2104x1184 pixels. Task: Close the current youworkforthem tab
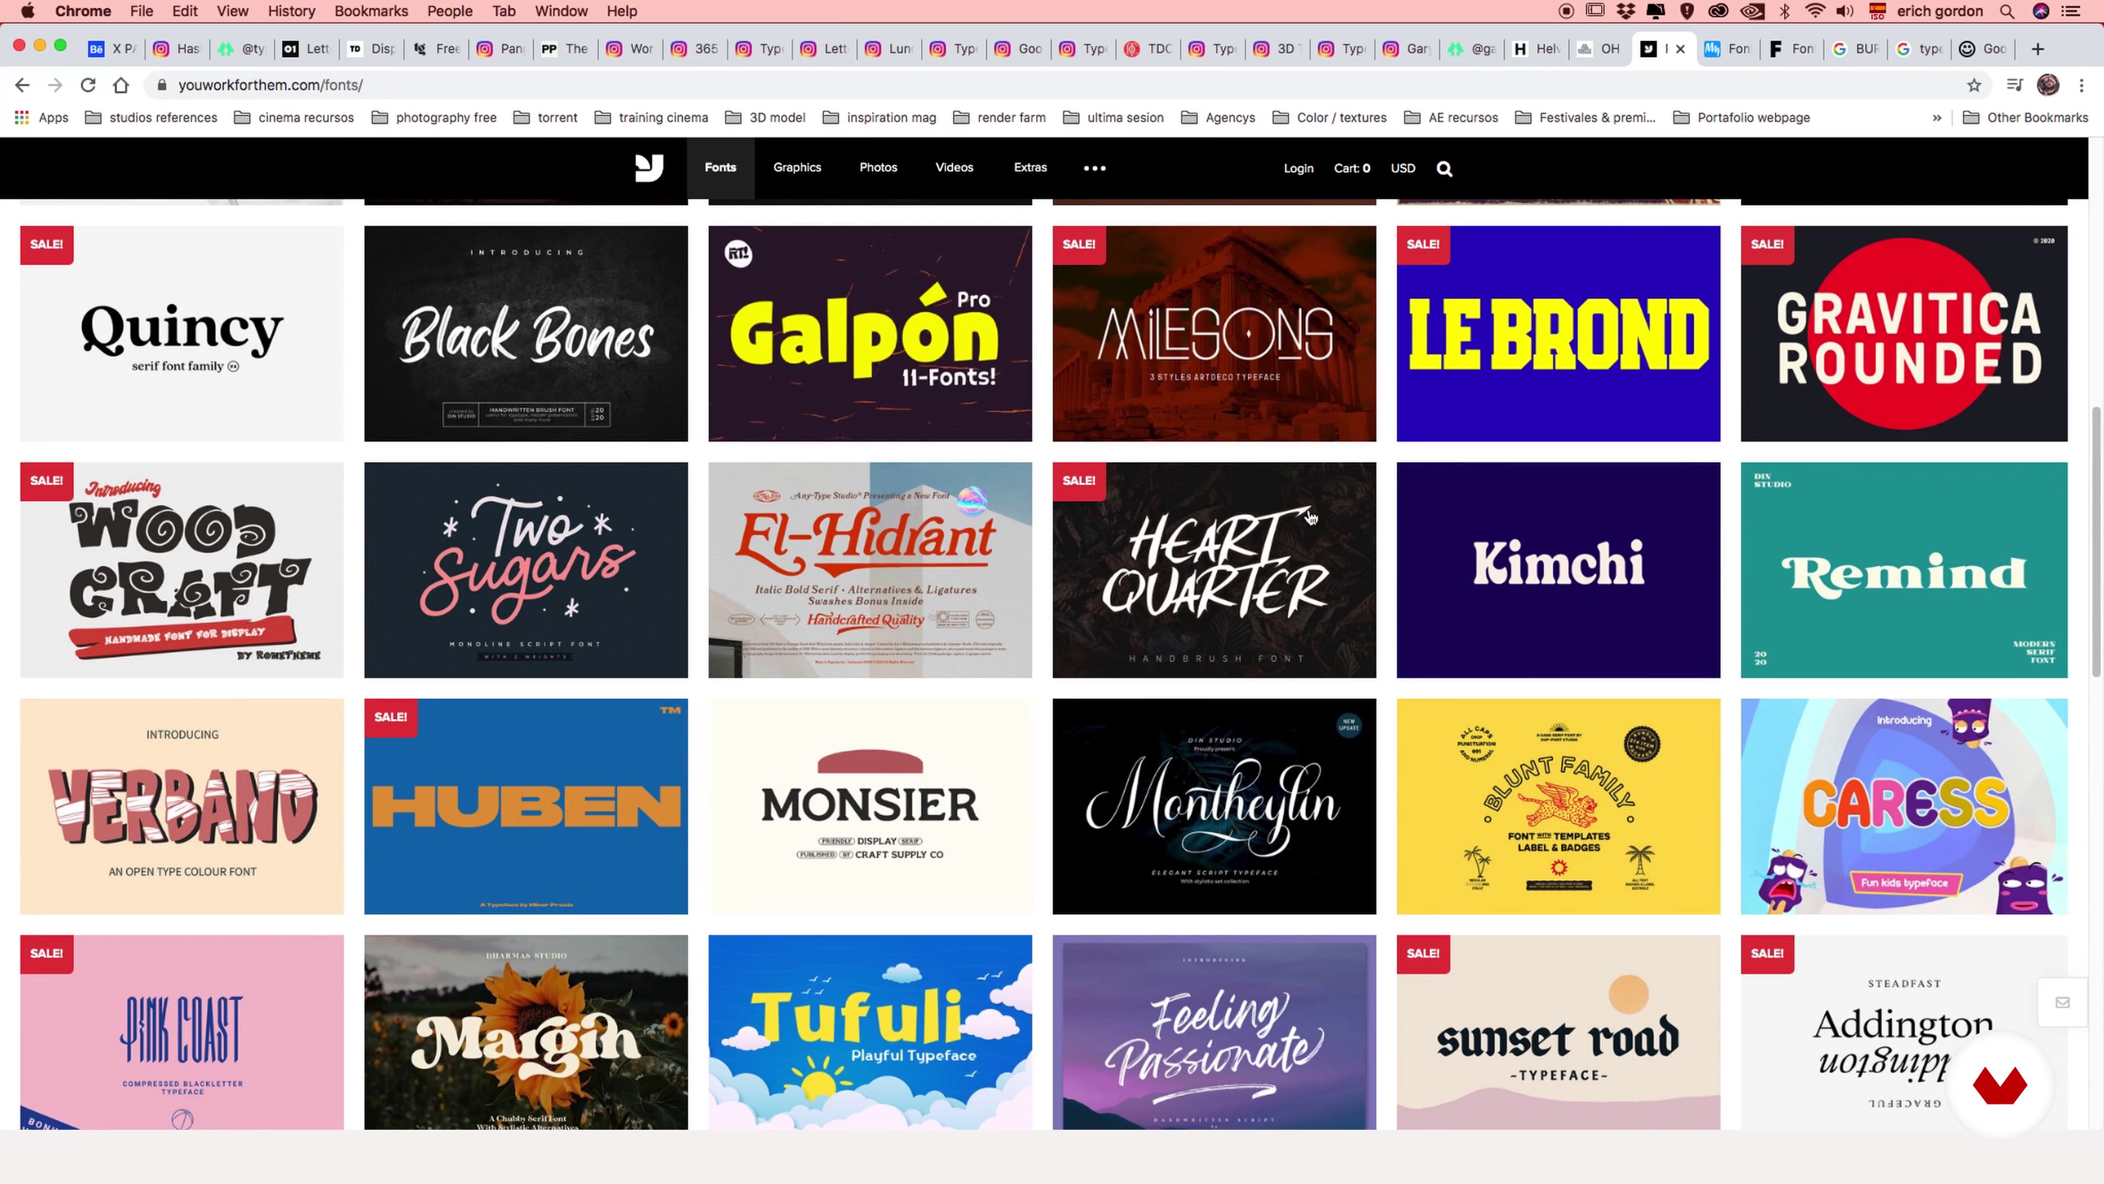tap(1680, 49)
